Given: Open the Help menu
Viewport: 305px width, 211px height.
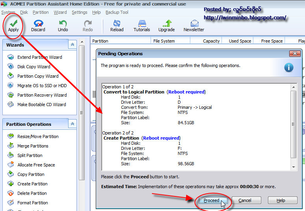Looking at the screenshot, I should (x=96, y=12).
